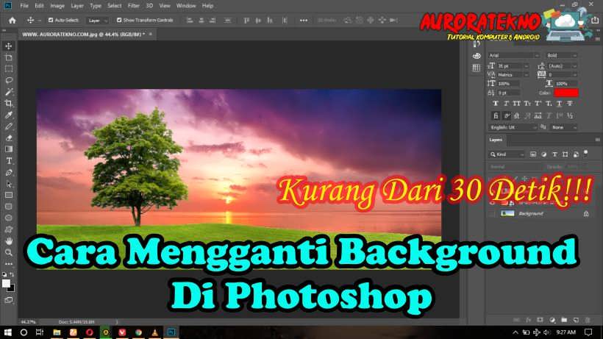This screenshot has height=339, width=603.
Task: Toggle visibility of the Background layer
Action: click(492, 213)
